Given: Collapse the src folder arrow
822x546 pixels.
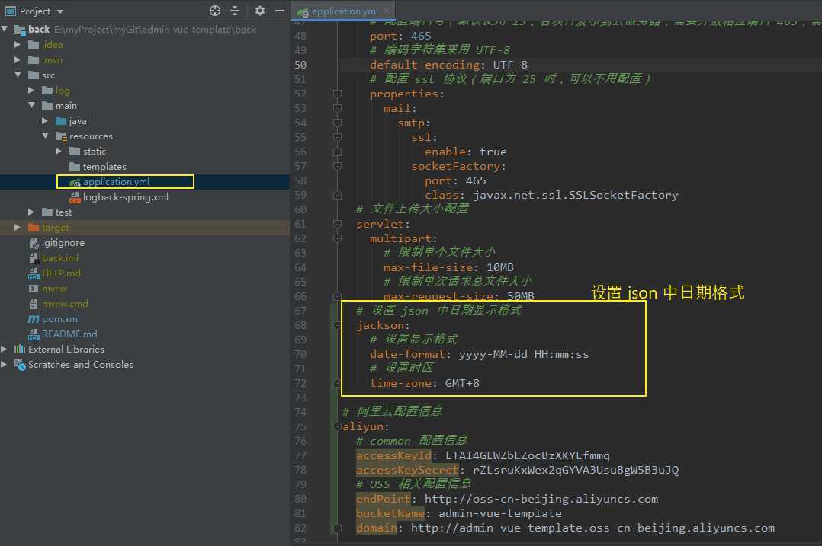Looking at the screenshot, I should [18, 75].
